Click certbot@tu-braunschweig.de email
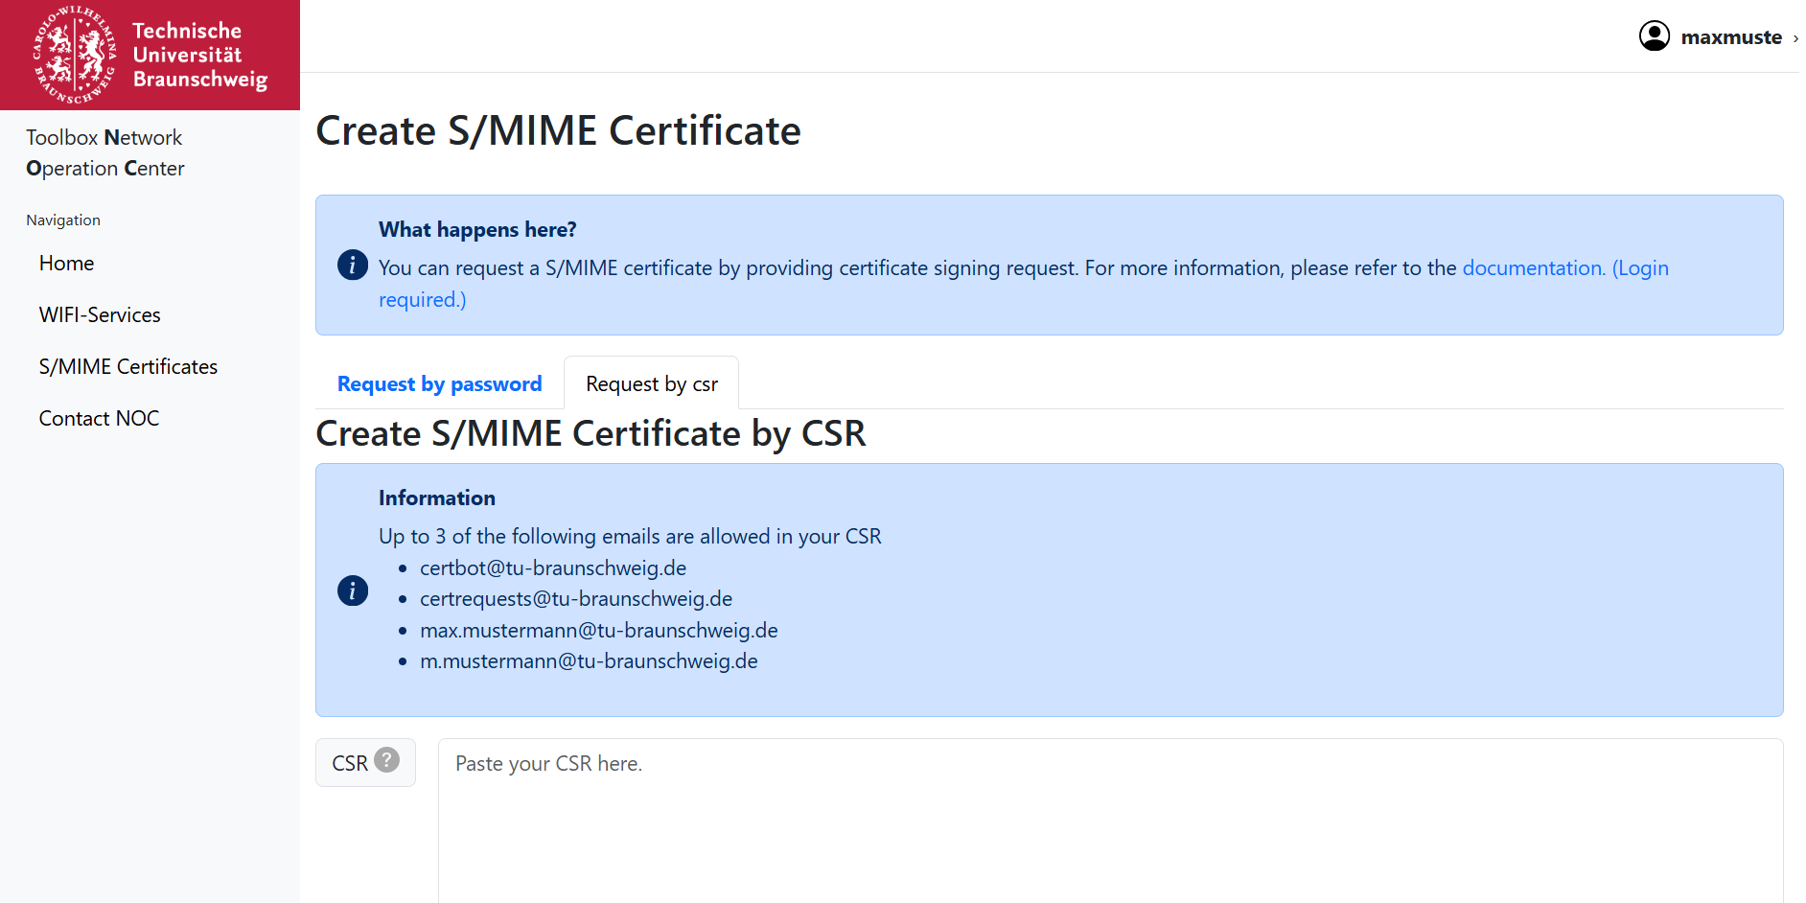This screenshot has width=1806, height=903. coord(553,568)
